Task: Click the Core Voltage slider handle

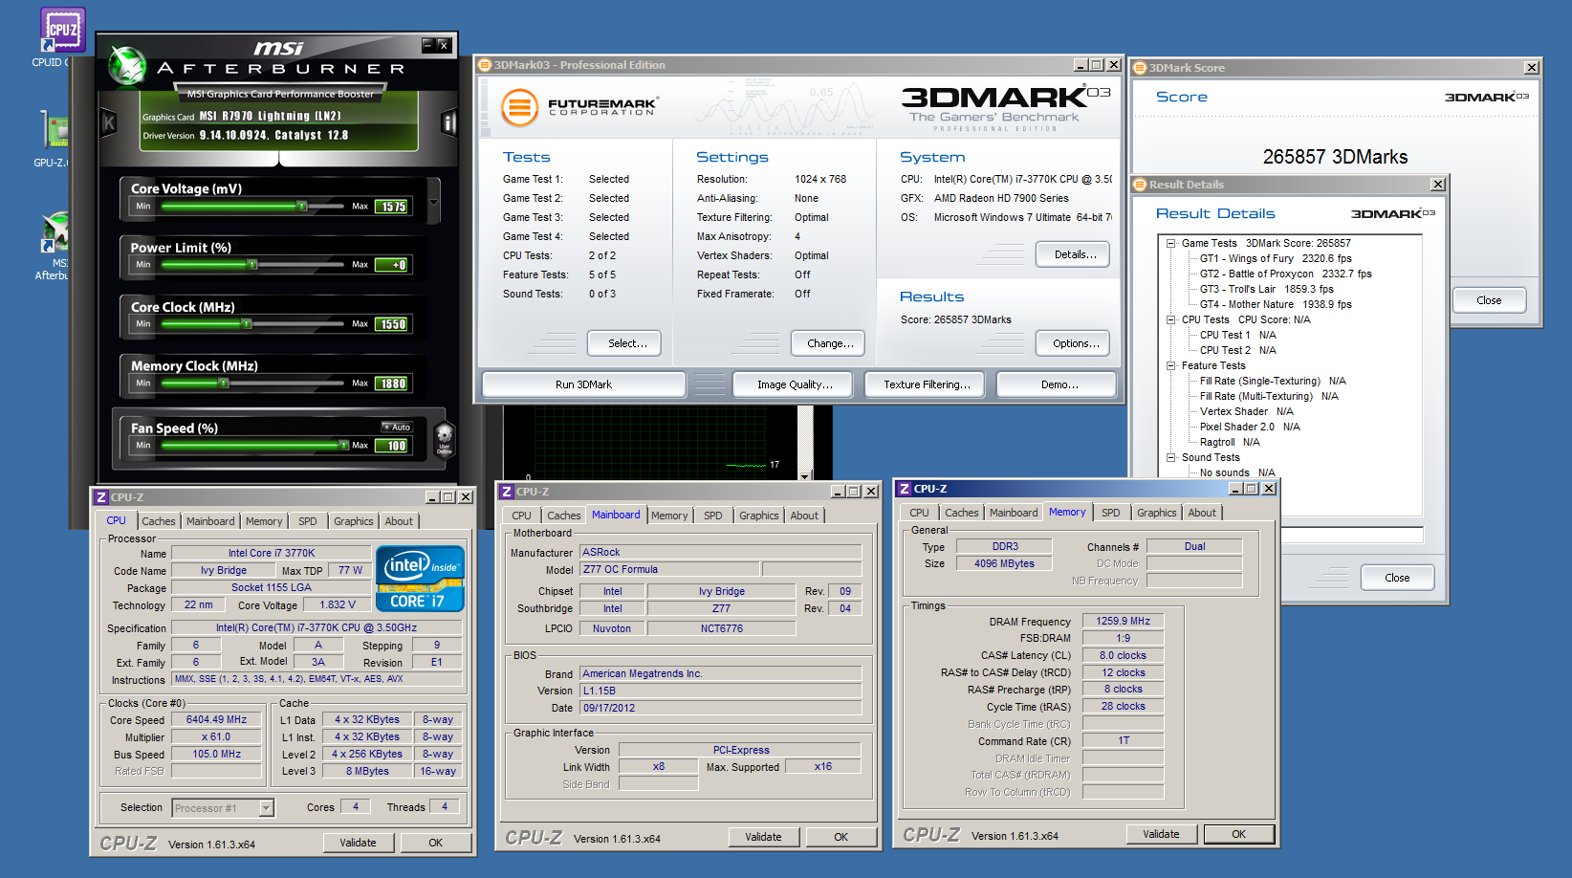Action: tap(302, 206)
